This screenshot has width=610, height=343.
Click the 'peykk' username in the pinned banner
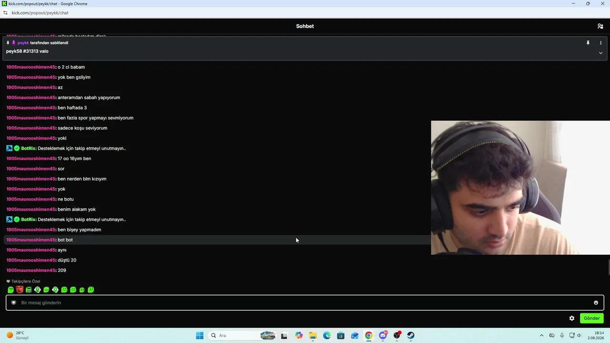point(23,43)
